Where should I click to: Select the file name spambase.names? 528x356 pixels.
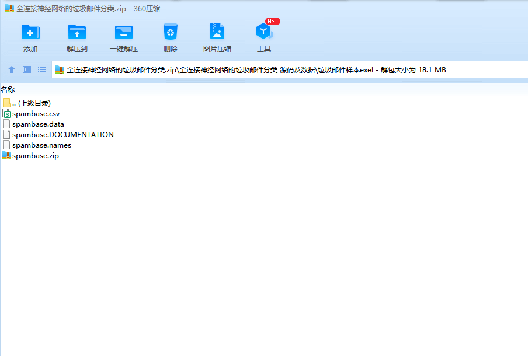pos(41,145)
